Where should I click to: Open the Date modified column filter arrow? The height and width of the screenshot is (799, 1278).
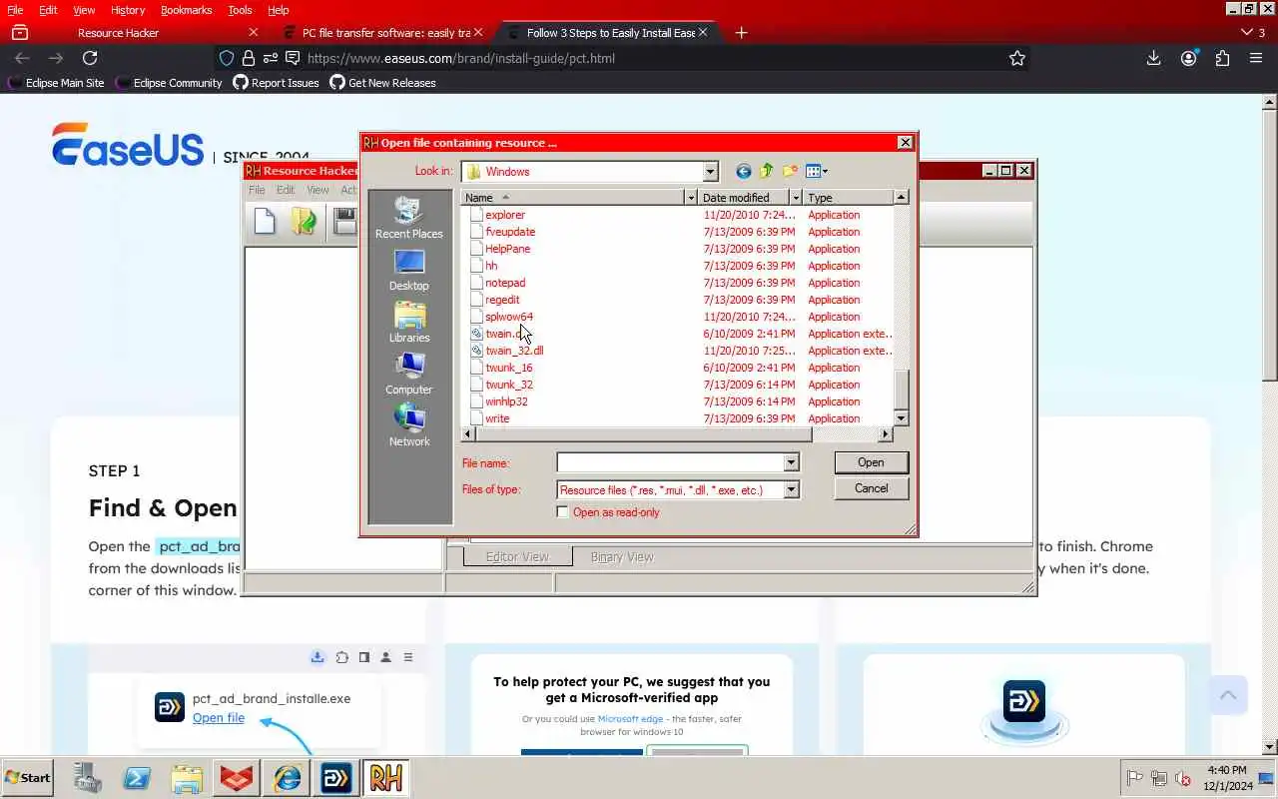click(x=796, y=198)
